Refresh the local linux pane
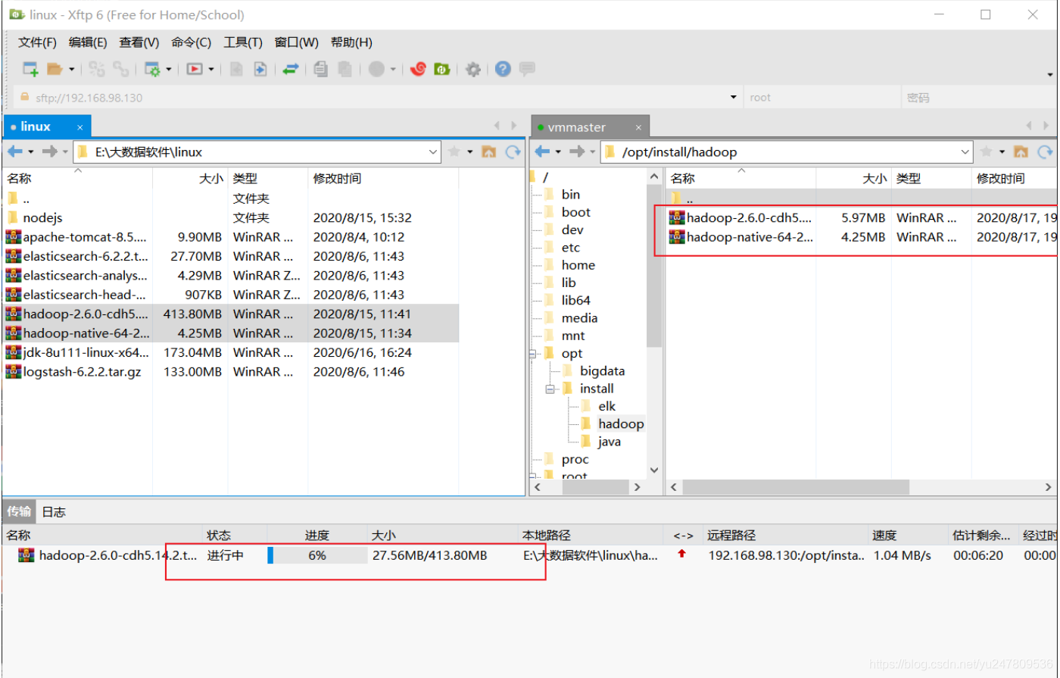 (x=513, y=152)
